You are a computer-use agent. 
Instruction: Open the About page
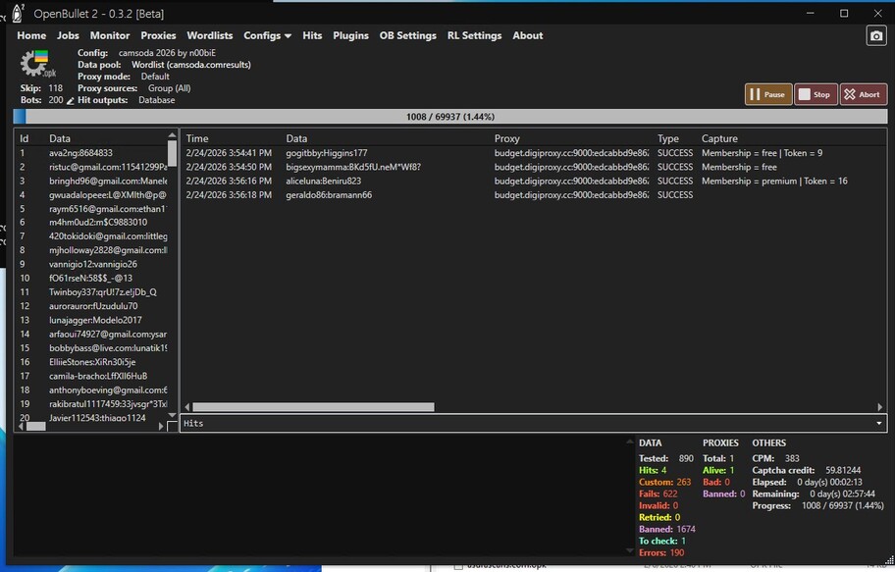[527, 35]
